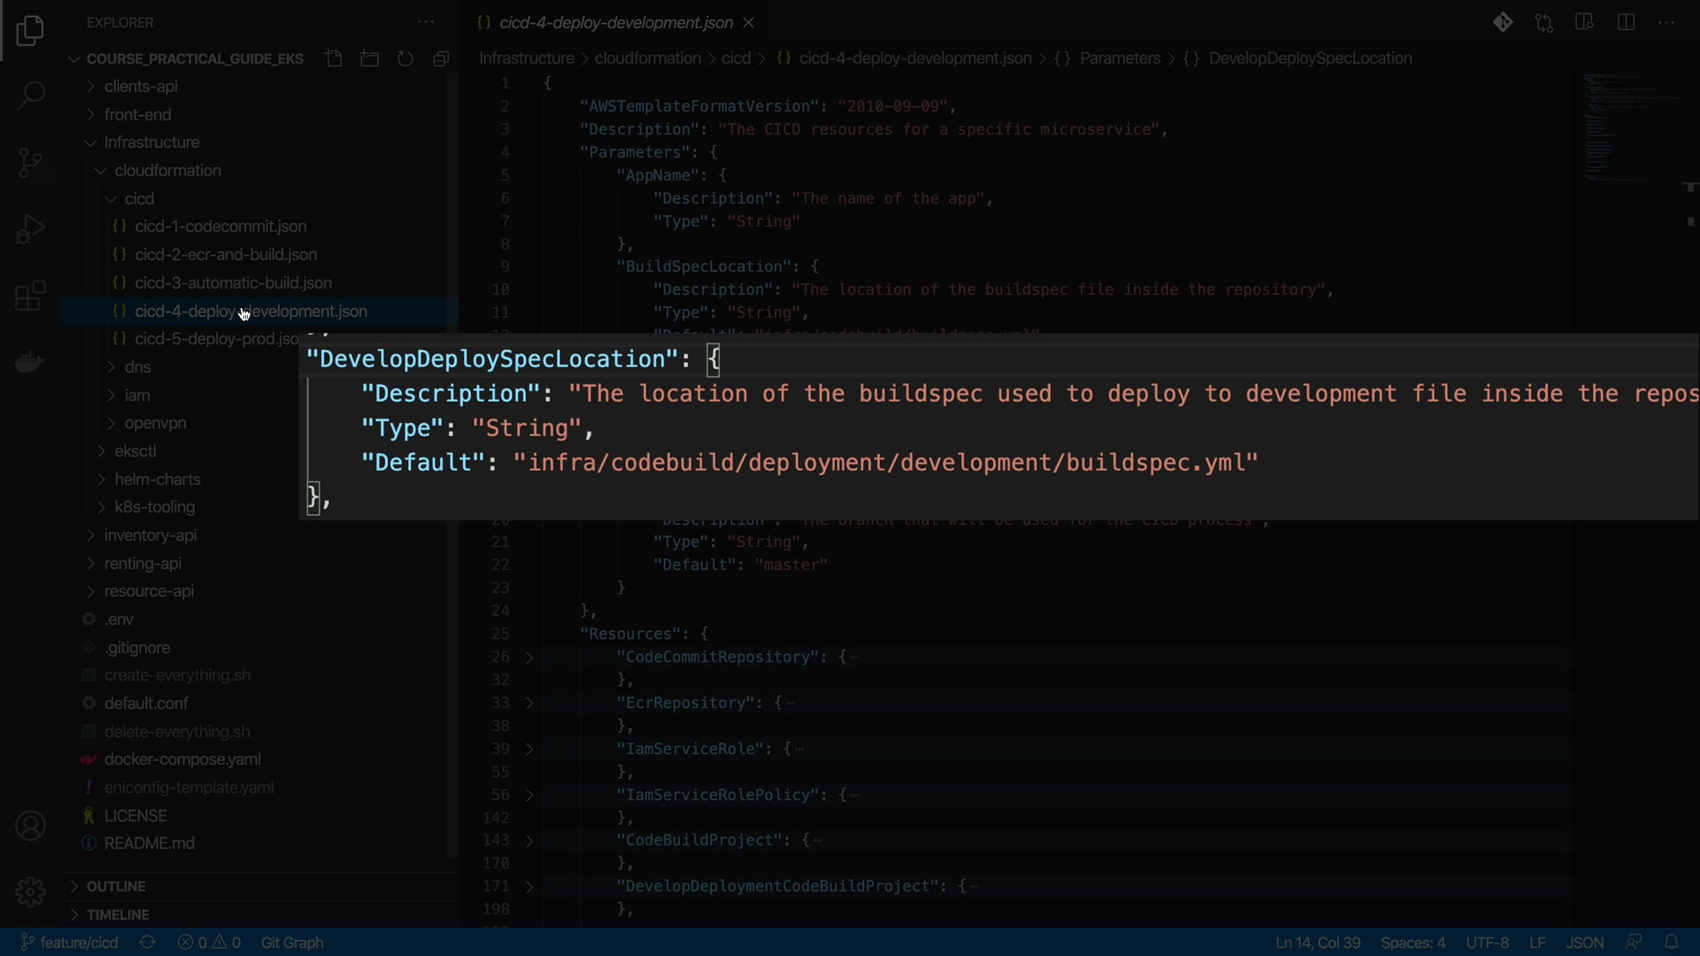Open the Docker view in activity bar
The height and width of the screenshot is (956, 1700).
click(30, 362)
